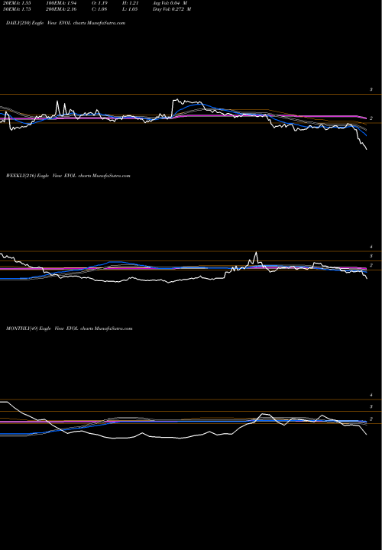The height and width of the screenshot is (550, 382).
Task: Select the high price 'H: 1.21' text
Action: (x=130, y=3)
